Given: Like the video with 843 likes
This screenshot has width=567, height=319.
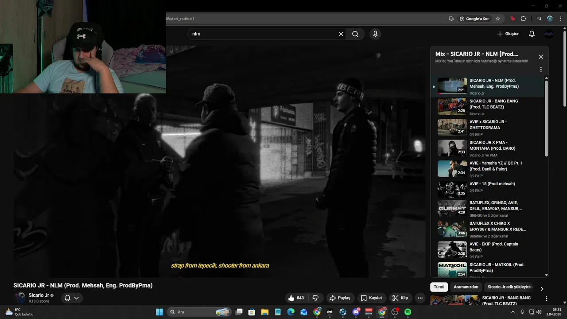Looking at the screenshot, I should click(x=296, y=298).
